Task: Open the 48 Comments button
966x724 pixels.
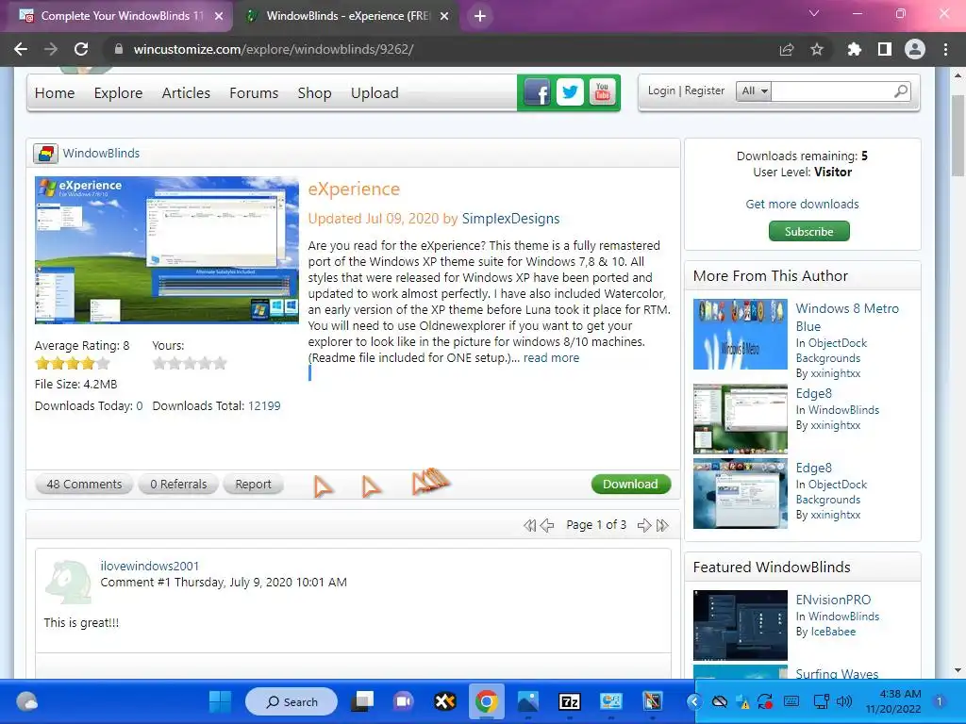Action: [84, 485]
